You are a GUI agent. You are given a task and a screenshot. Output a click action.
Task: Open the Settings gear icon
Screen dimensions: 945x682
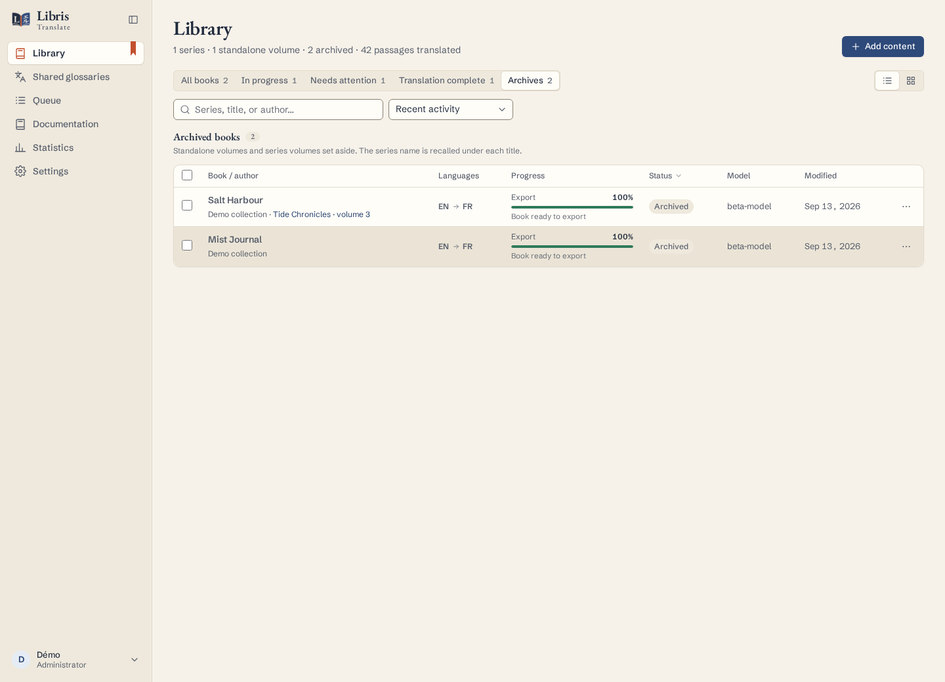[20, 171]
